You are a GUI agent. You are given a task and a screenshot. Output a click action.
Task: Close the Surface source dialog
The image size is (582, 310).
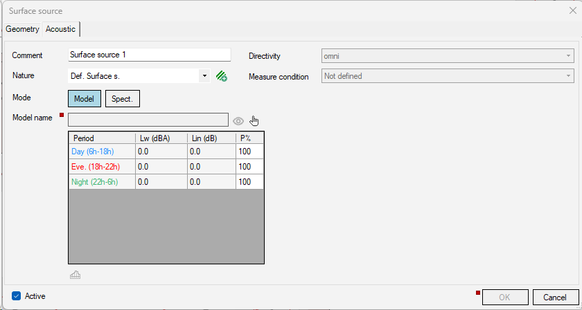point(573,11)
